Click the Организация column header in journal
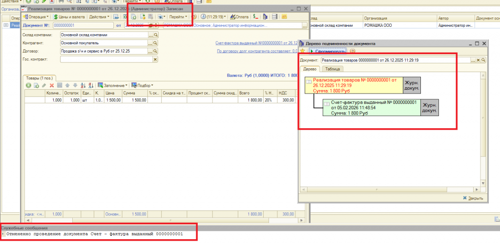 [x=399, y=18]
